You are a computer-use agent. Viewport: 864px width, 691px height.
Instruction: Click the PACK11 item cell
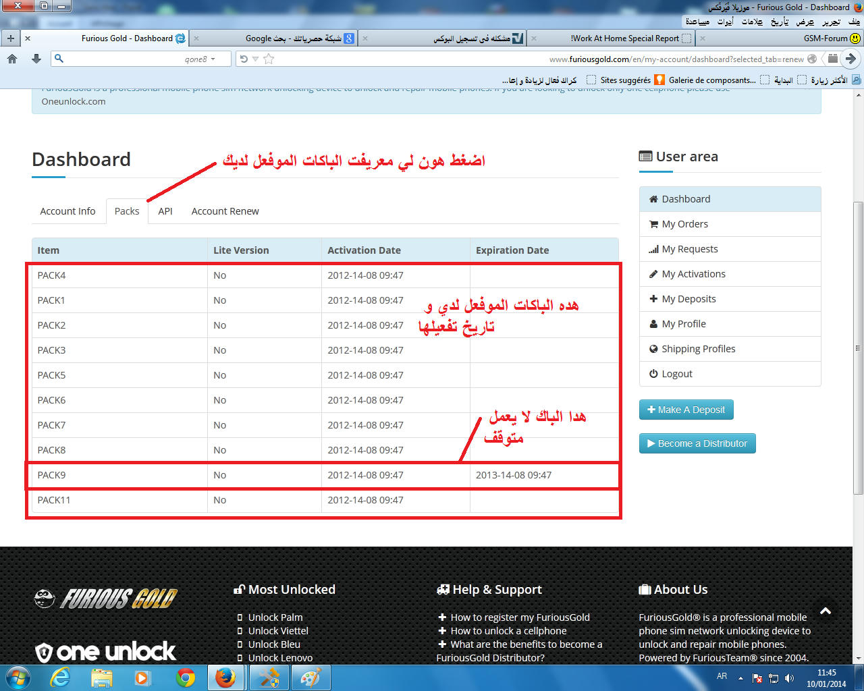click(x=119, y=500)
